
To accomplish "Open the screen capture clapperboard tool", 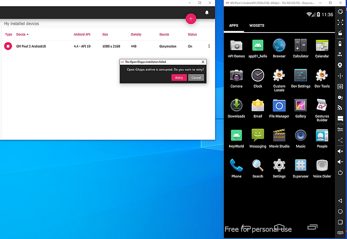I will (340, 33).
